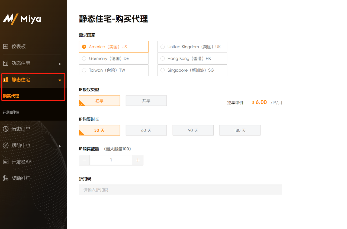The width and height of the screenshot is (347, 229).
Task: Expand the 动态住宅 submenu arrow
Action: point(60,64)
